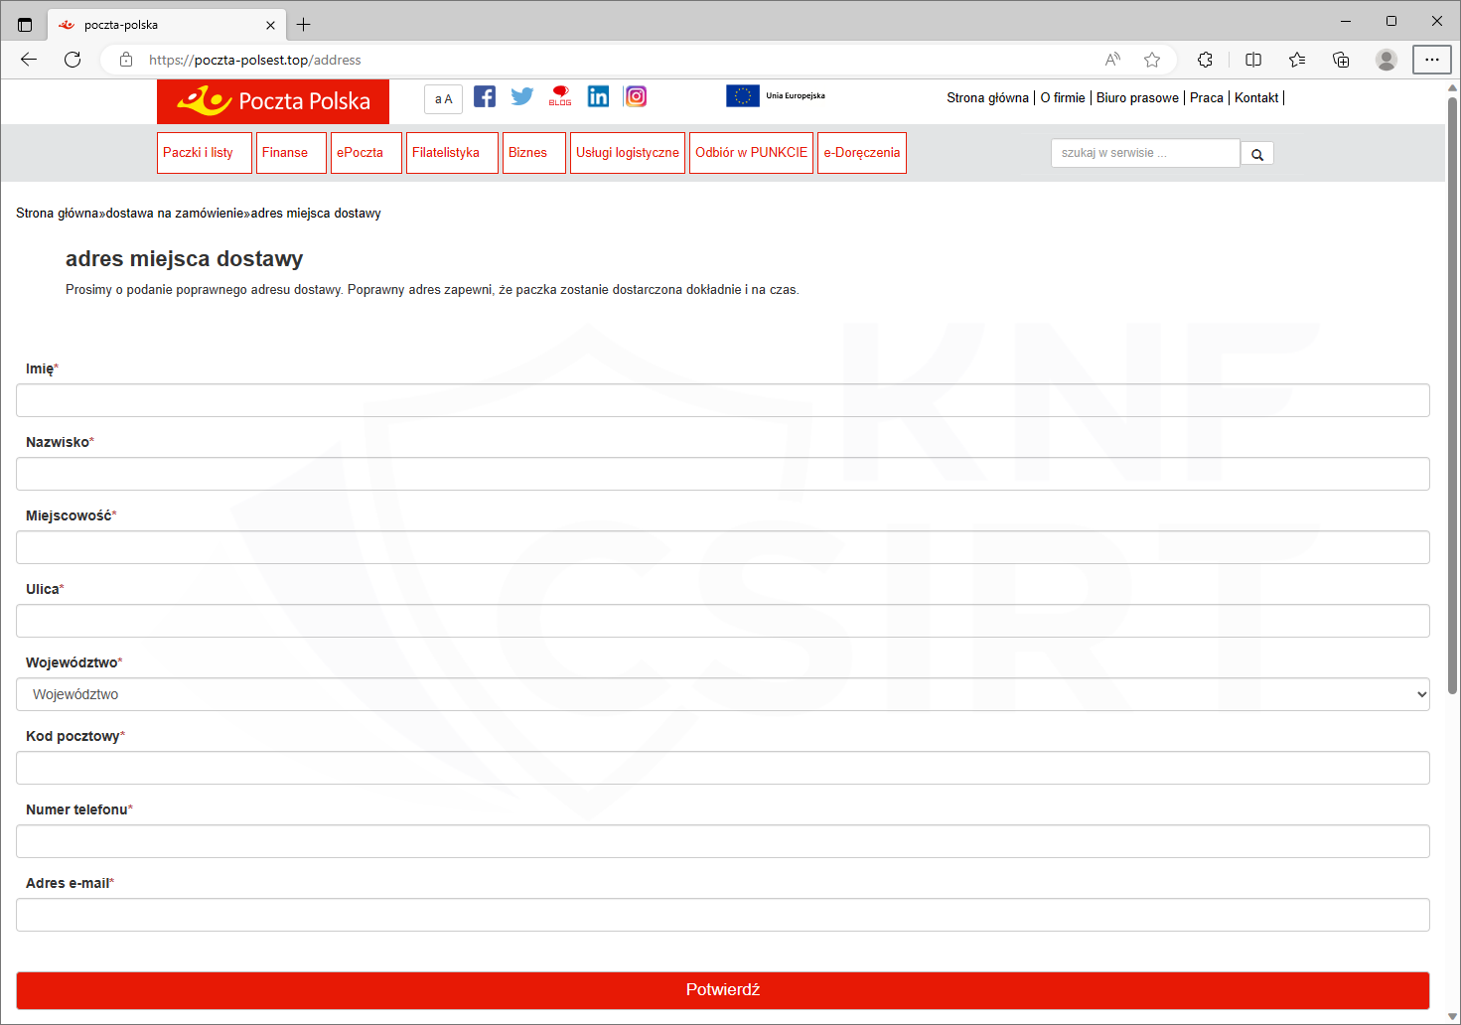This screenshot has width=1461, height=1025.
Task: Follow the Kontakt link
Action: [1255, 97]
